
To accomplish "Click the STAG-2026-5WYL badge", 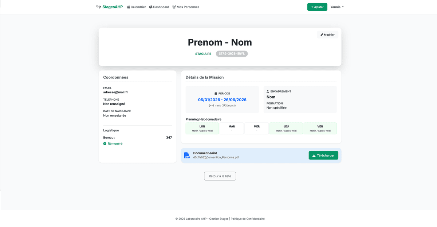I will [232, 54].
